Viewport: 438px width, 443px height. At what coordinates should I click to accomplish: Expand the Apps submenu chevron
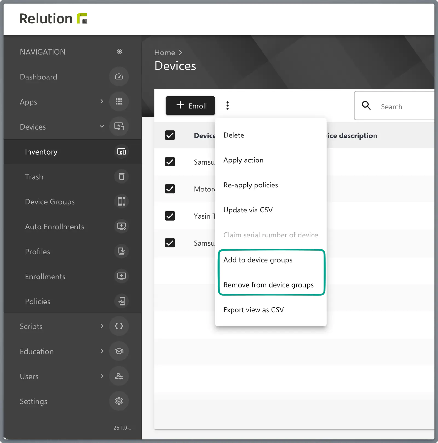click(102, 102)
